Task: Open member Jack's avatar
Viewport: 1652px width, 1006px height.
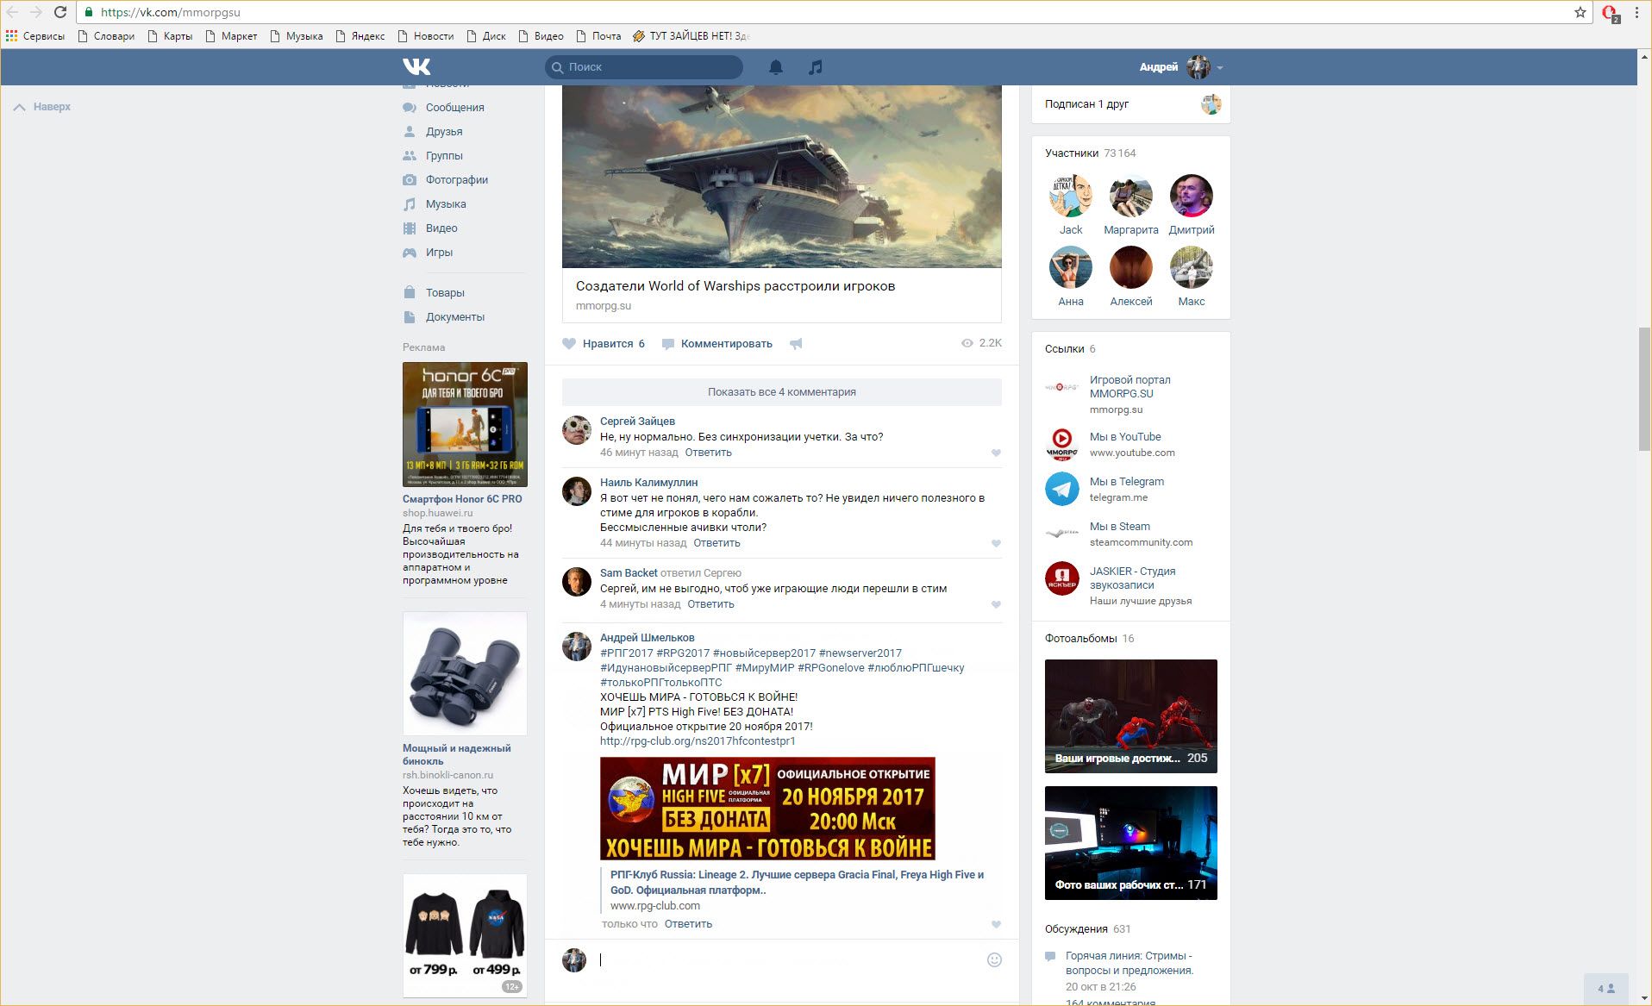Action: tap(1071, 196)
